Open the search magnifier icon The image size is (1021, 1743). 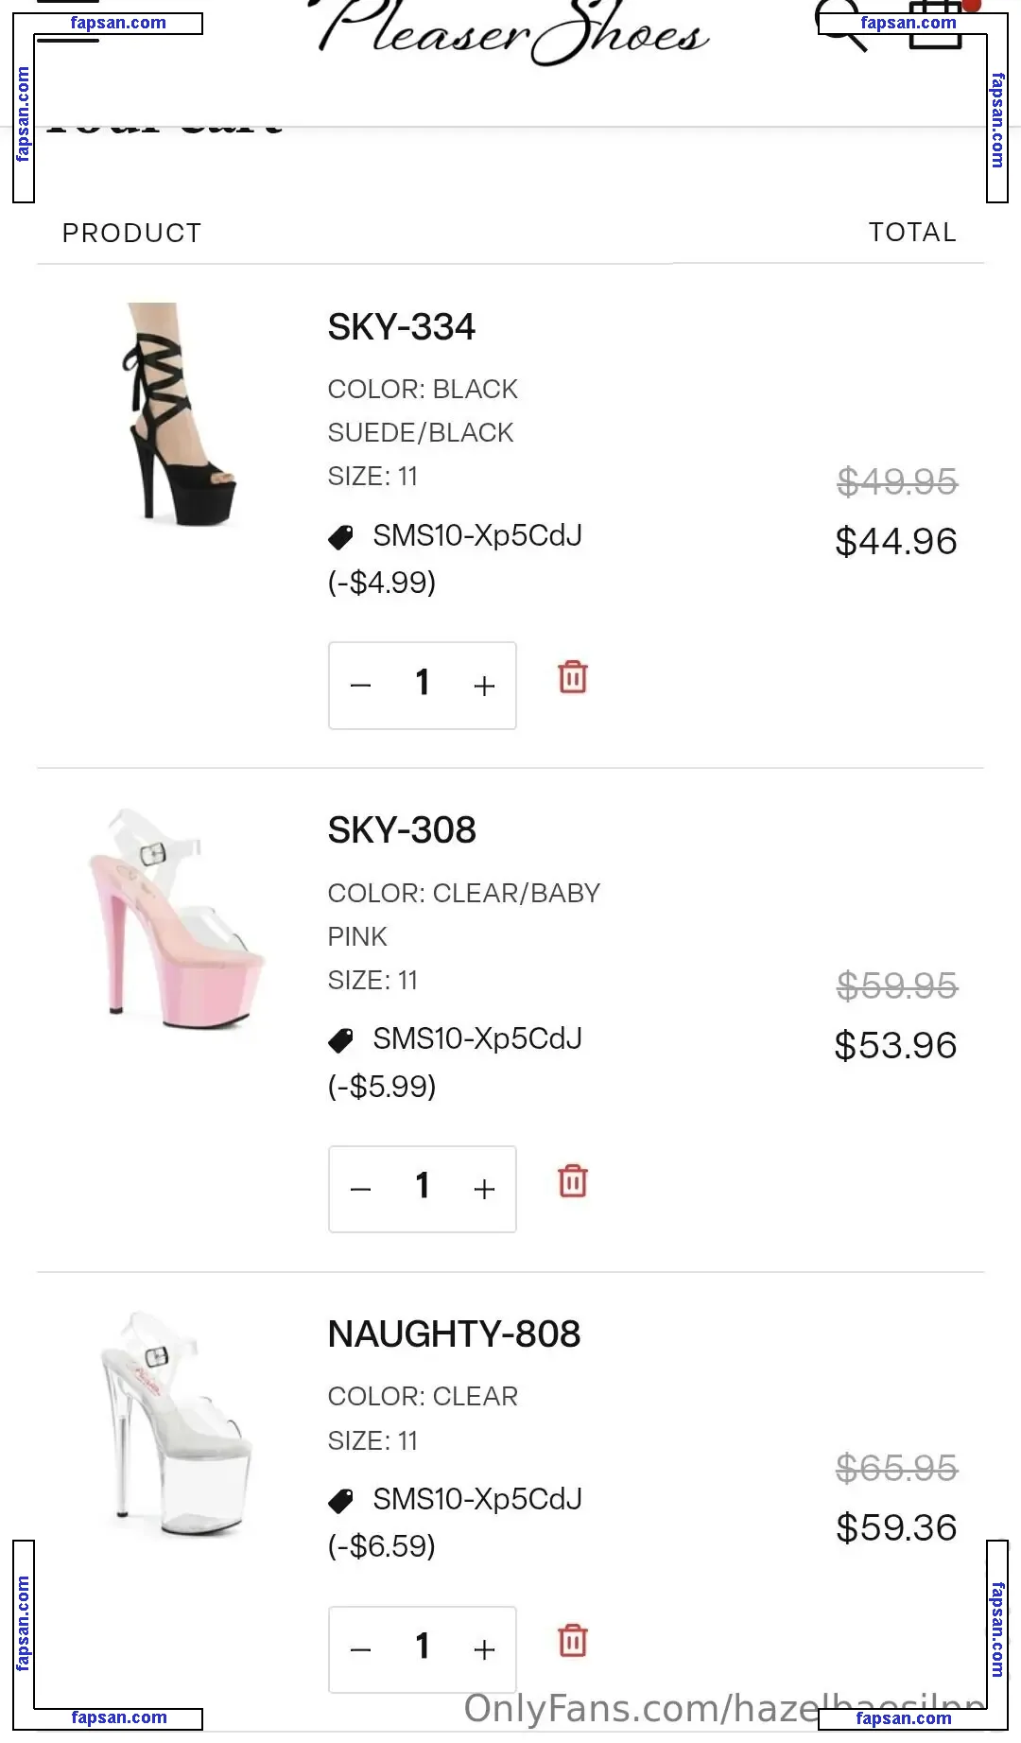pos(841,28)
